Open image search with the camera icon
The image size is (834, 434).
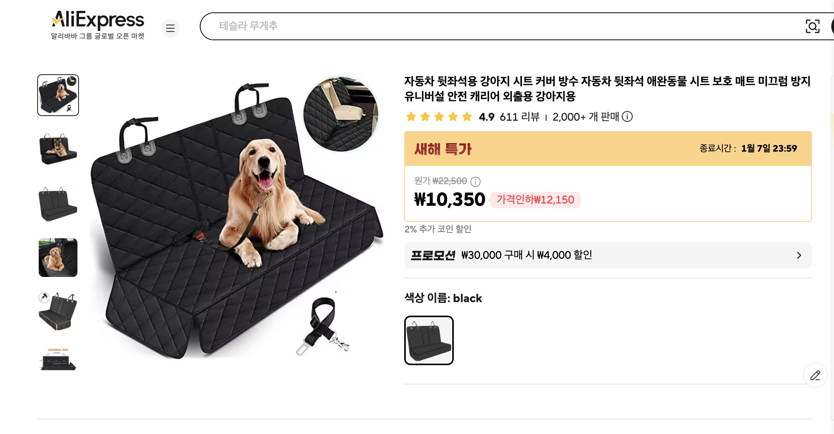[812, 26]
